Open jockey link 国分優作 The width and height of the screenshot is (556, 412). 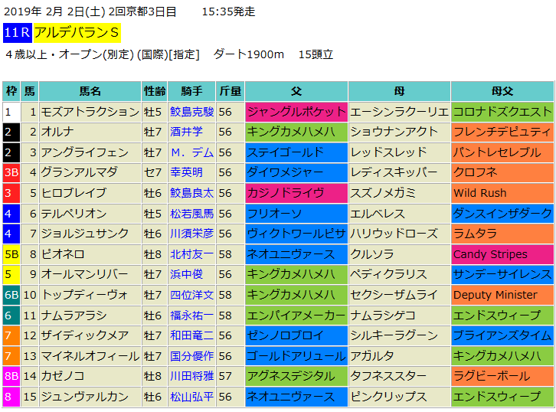(x=191, y=356)
